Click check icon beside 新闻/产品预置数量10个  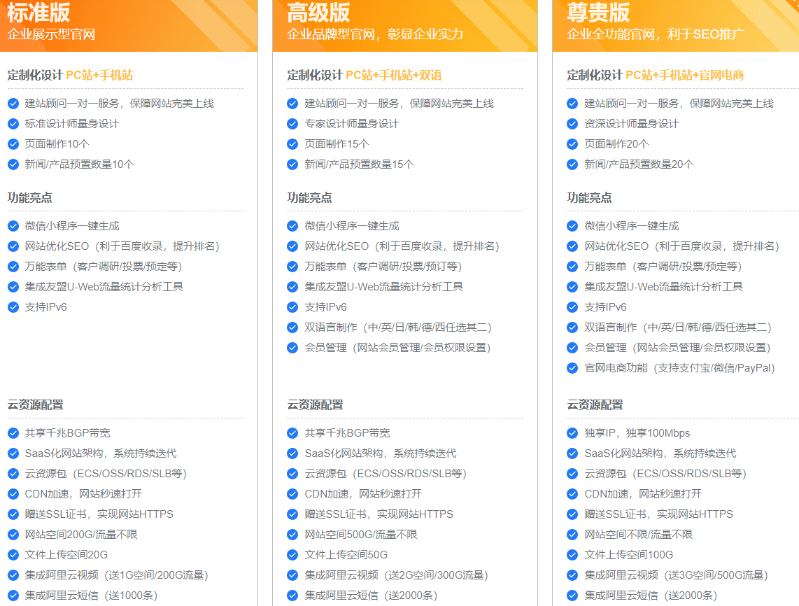coord(13,164)
